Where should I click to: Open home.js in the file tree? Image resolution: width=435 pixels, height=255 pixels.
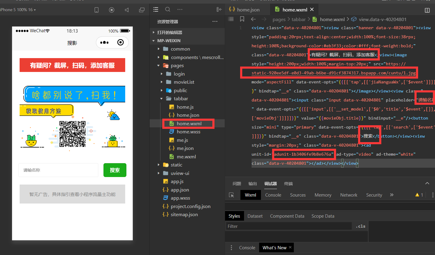click(x=185, y=107)
